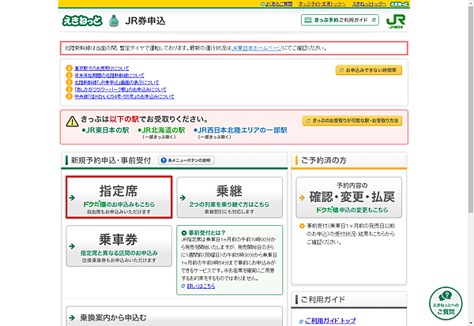Click info icon beside 中央線 notice
Image resolution: width=474 pixels, height=326 pixels.
tap(70, 96)
